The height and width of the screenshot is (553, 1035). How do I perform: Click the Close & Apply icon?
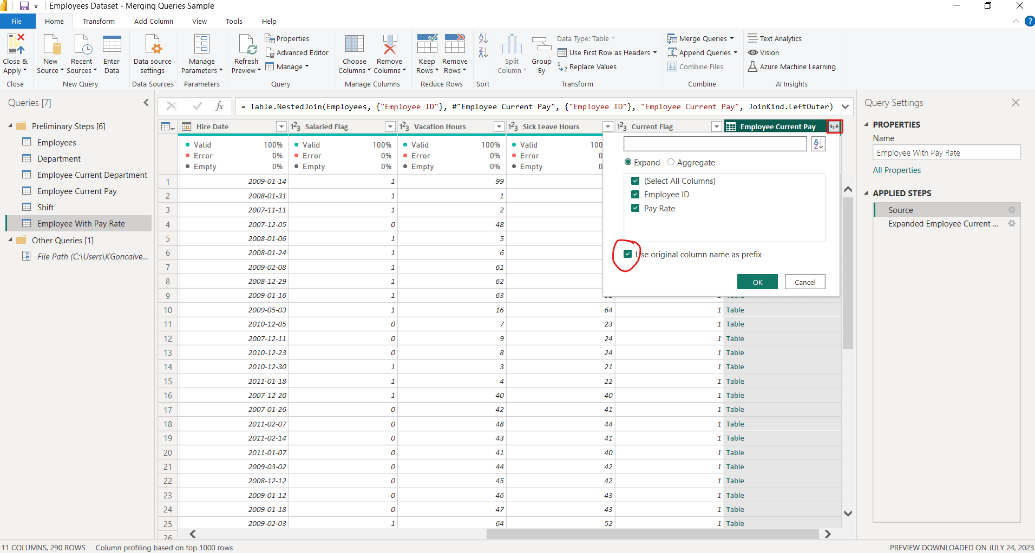15,44
